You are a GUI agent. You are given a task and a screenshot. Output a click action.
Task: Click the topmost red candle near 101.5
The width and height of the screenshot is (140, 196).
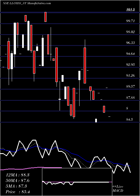[45, 17]
